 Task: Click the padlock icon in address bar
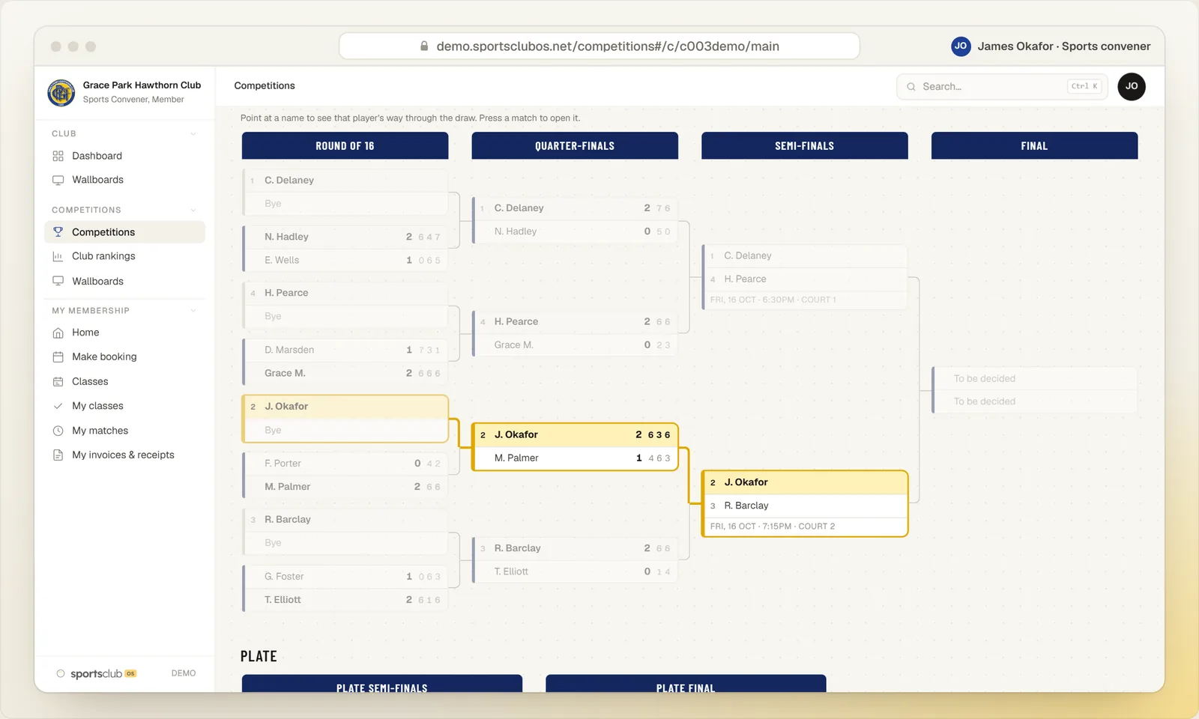click(x=424, y=46)
